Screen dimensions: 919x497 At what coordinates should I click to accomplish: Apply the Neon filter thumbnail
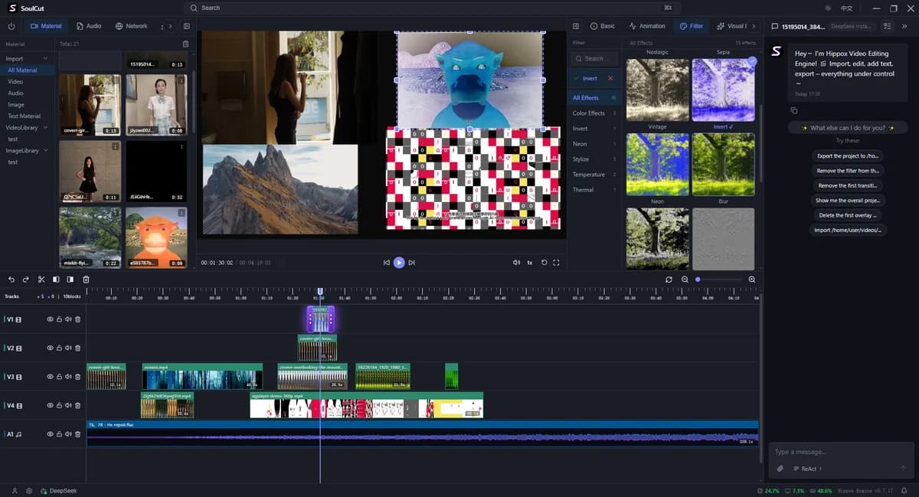pyautogui.click(x=657, y=165)
